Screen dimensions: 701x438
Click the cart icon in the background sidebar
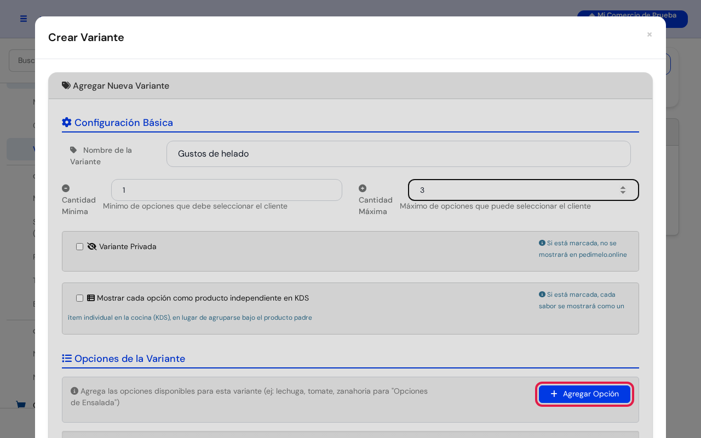pyautogui.click(x=21, y=405)
